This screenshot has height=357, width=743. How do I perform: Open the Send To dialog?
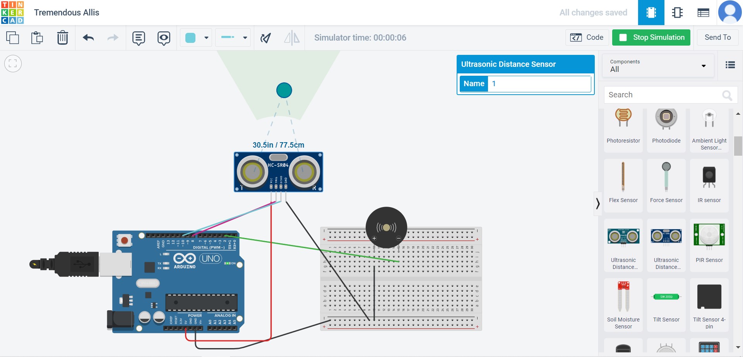[717, 37]
